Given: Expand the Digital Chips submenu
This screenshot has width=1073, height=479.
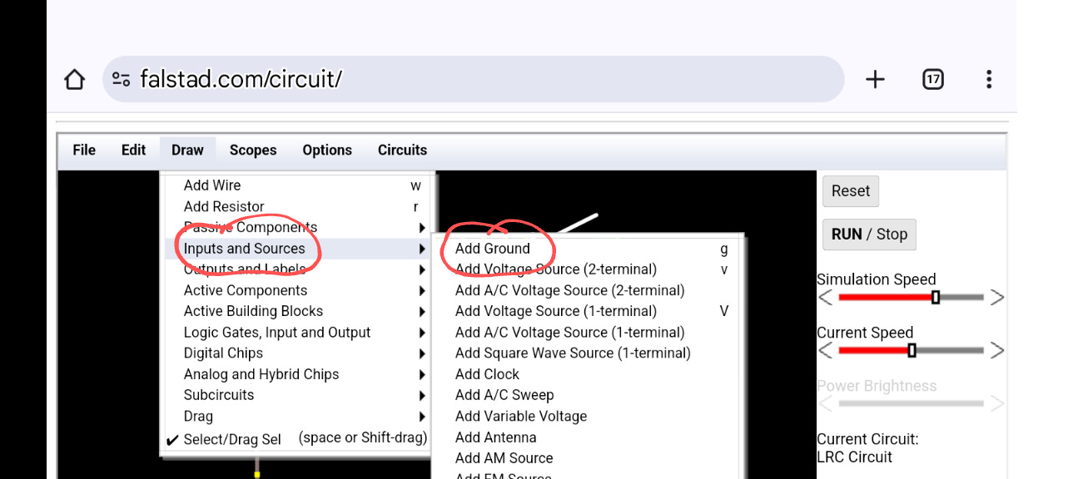Looking at the screenshot, I should pos(297,353).
